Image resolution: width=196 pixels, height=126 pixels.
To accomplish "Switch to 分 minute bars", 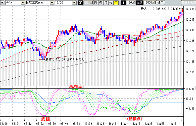I will click(111, 3).
